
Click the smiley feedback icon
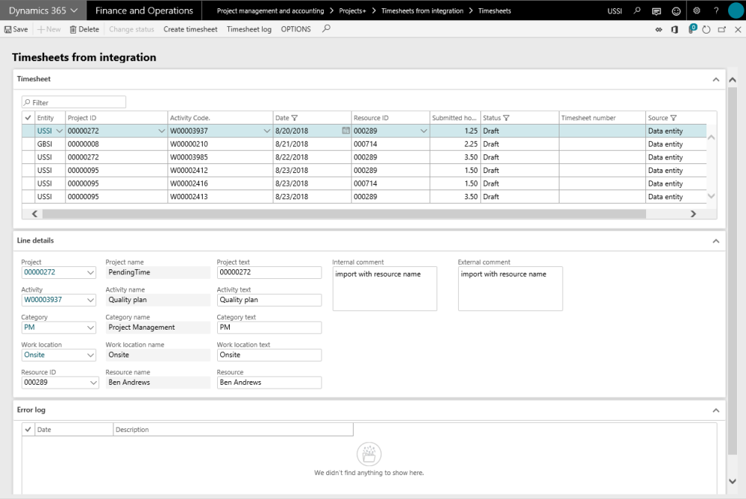677,11
